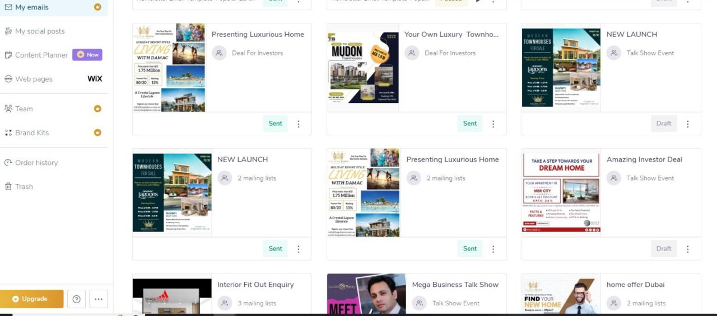The width and height of the screenshot is (717, 316).
Task: Click the Draft status on Amazing Investor Deal
Action: (664, 249)
